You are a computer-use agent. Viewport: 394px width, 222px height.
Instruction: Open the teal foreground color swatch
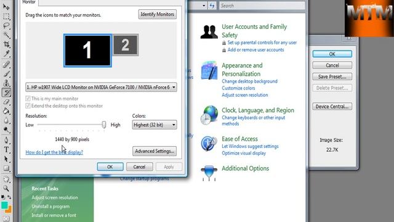point(4,205)
